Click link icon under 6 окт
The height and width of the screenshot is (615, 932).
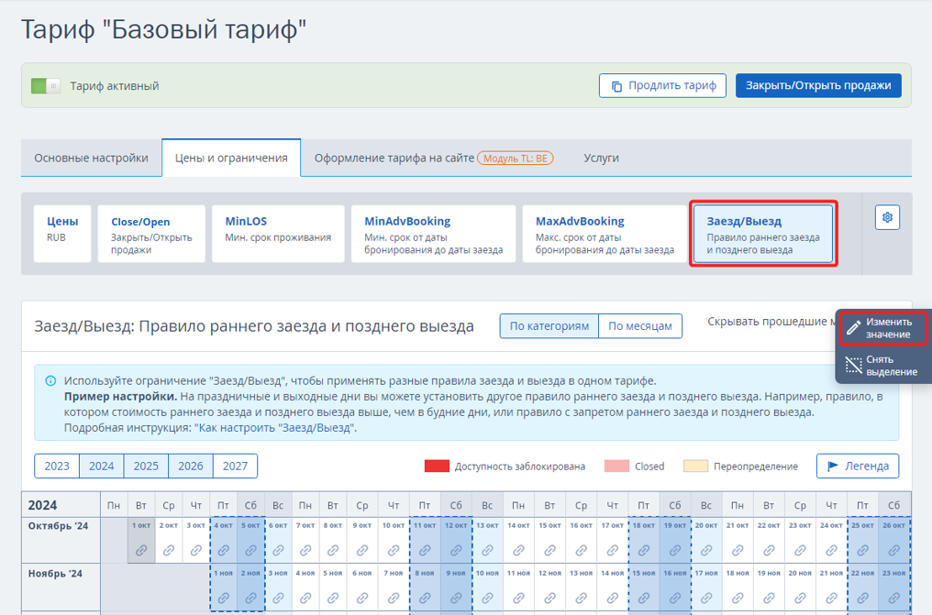point(278,551)
